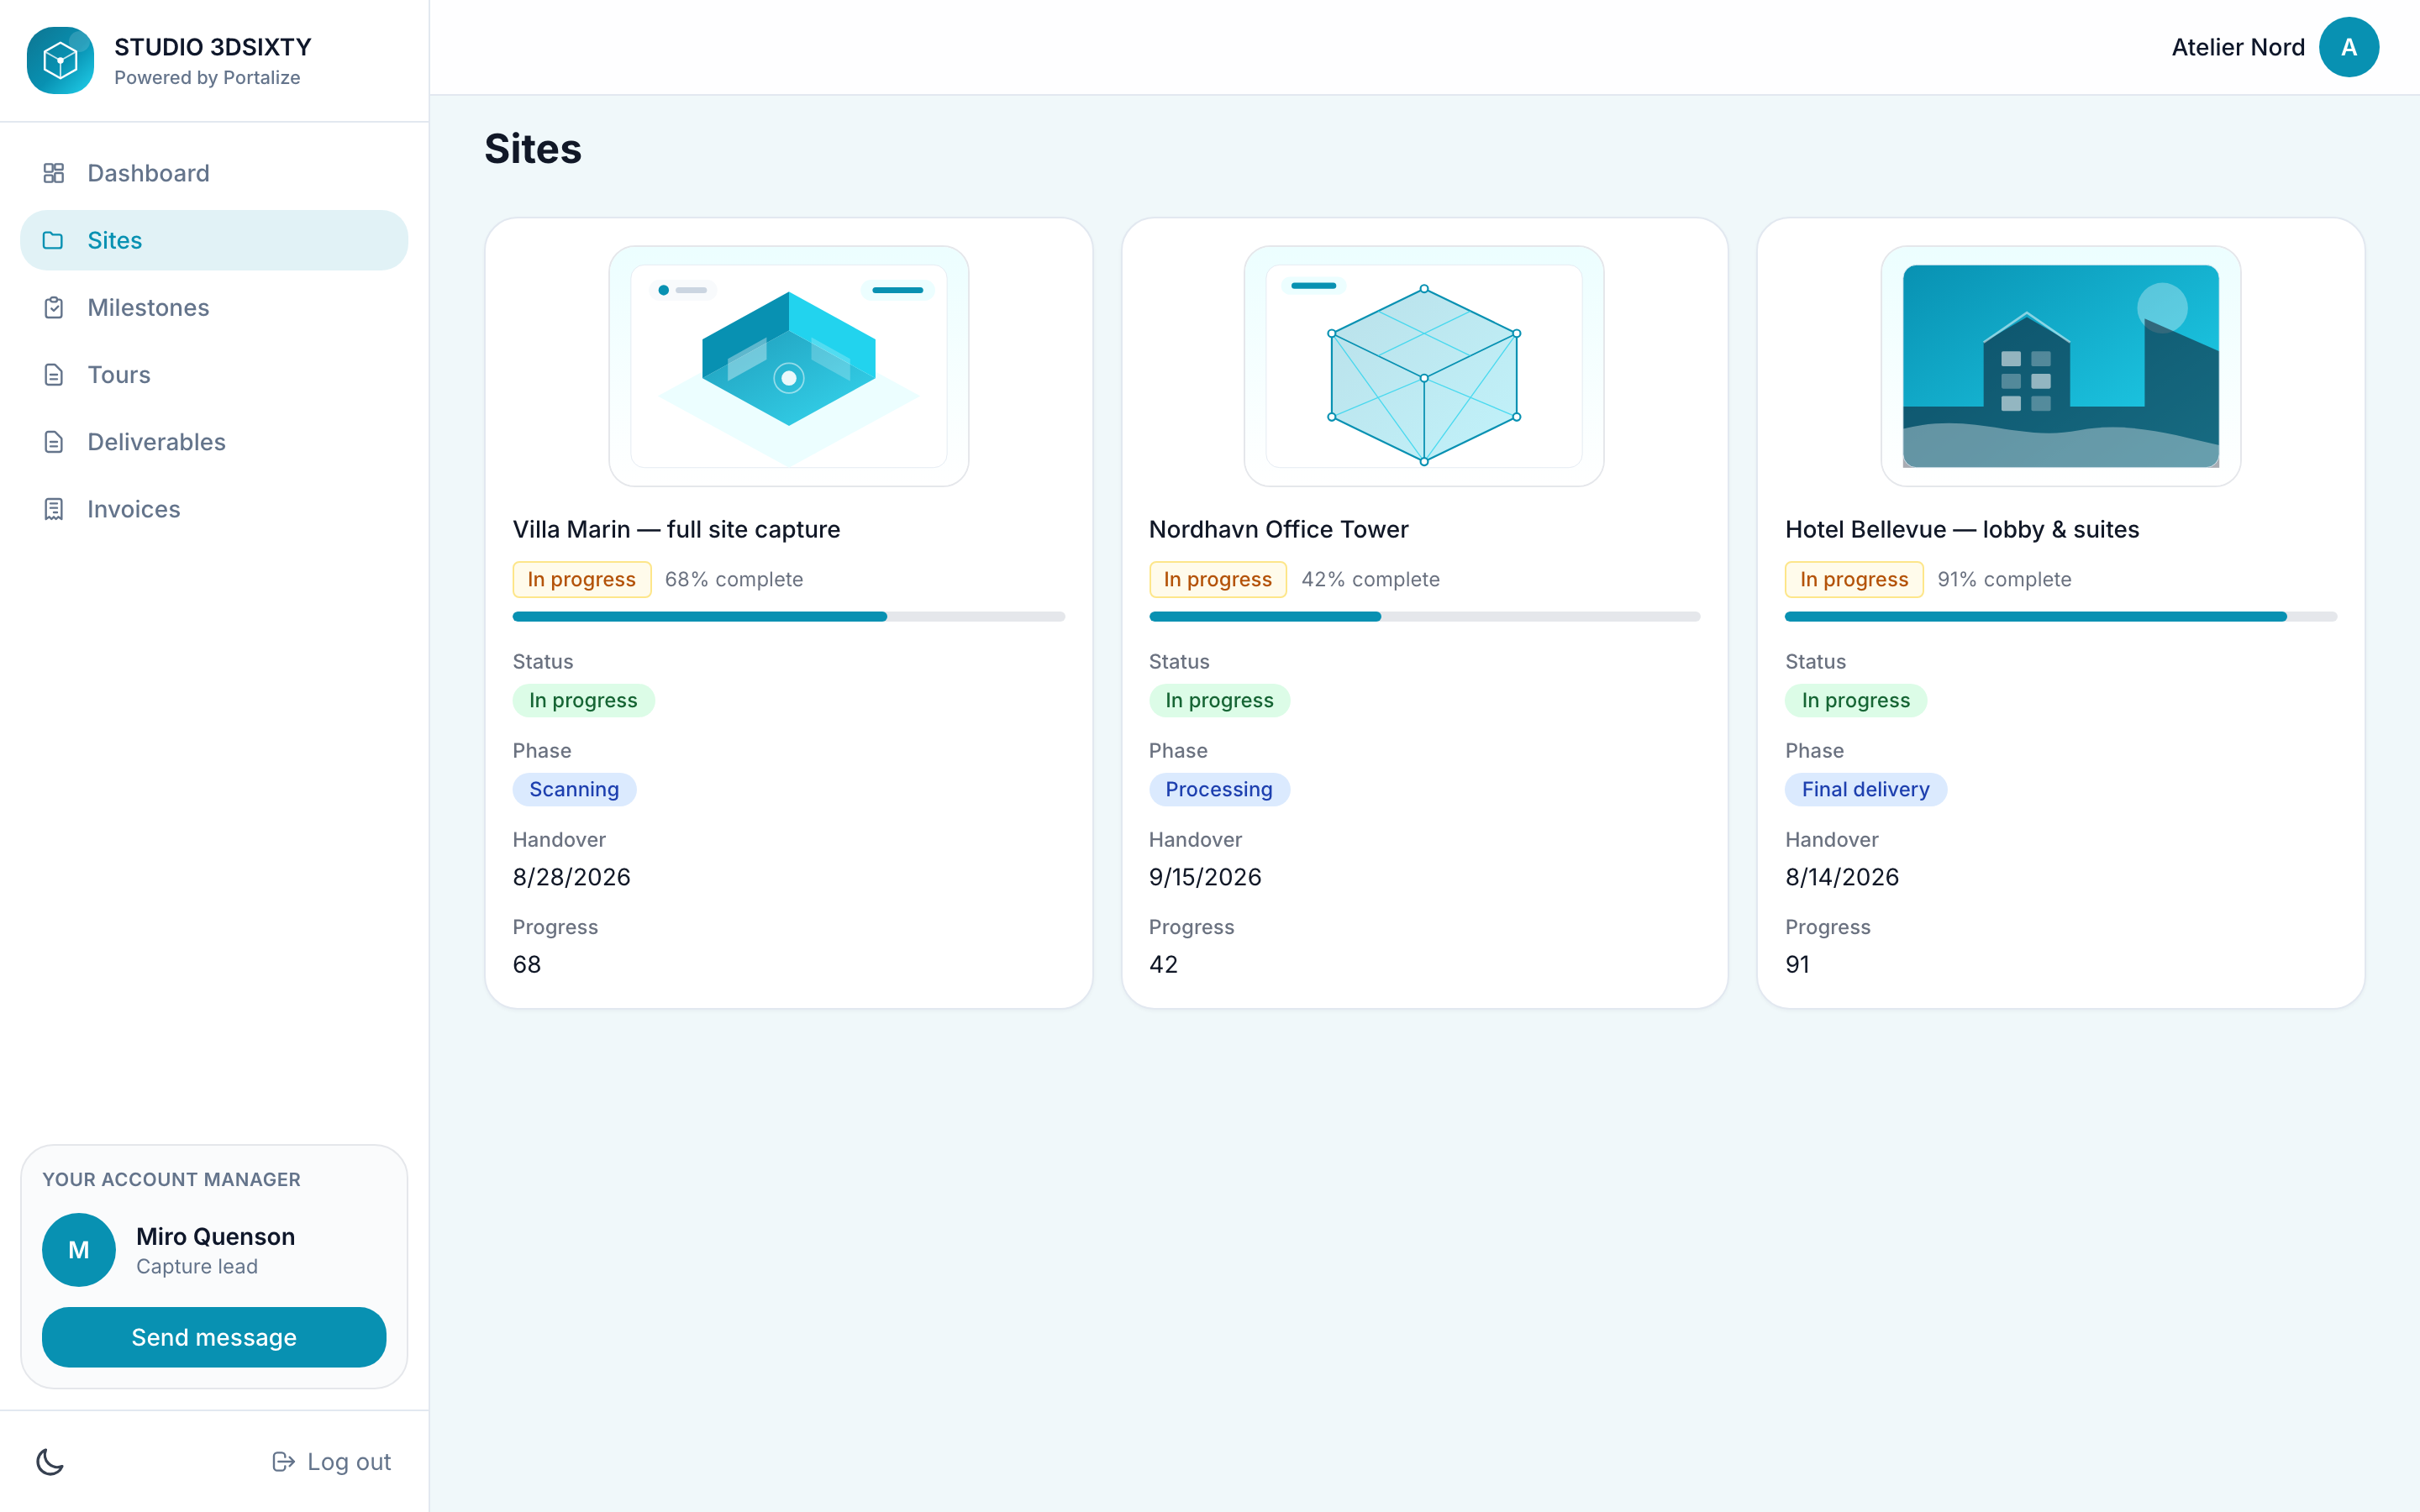Screen dimensions: 2420x1512
Task: Open the Deliverables section
Action: pyautogui.click(x=214, y=442)
